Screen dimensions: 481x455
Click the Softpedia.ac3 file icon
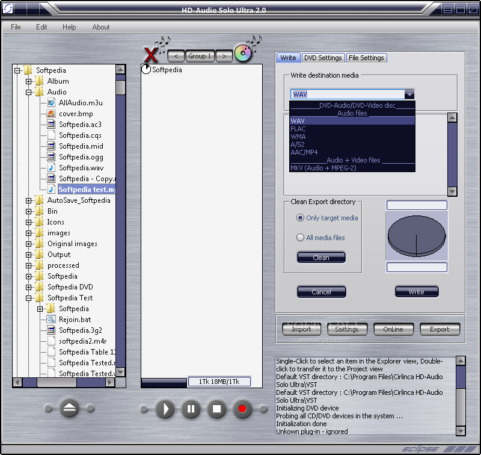point(51,125)
